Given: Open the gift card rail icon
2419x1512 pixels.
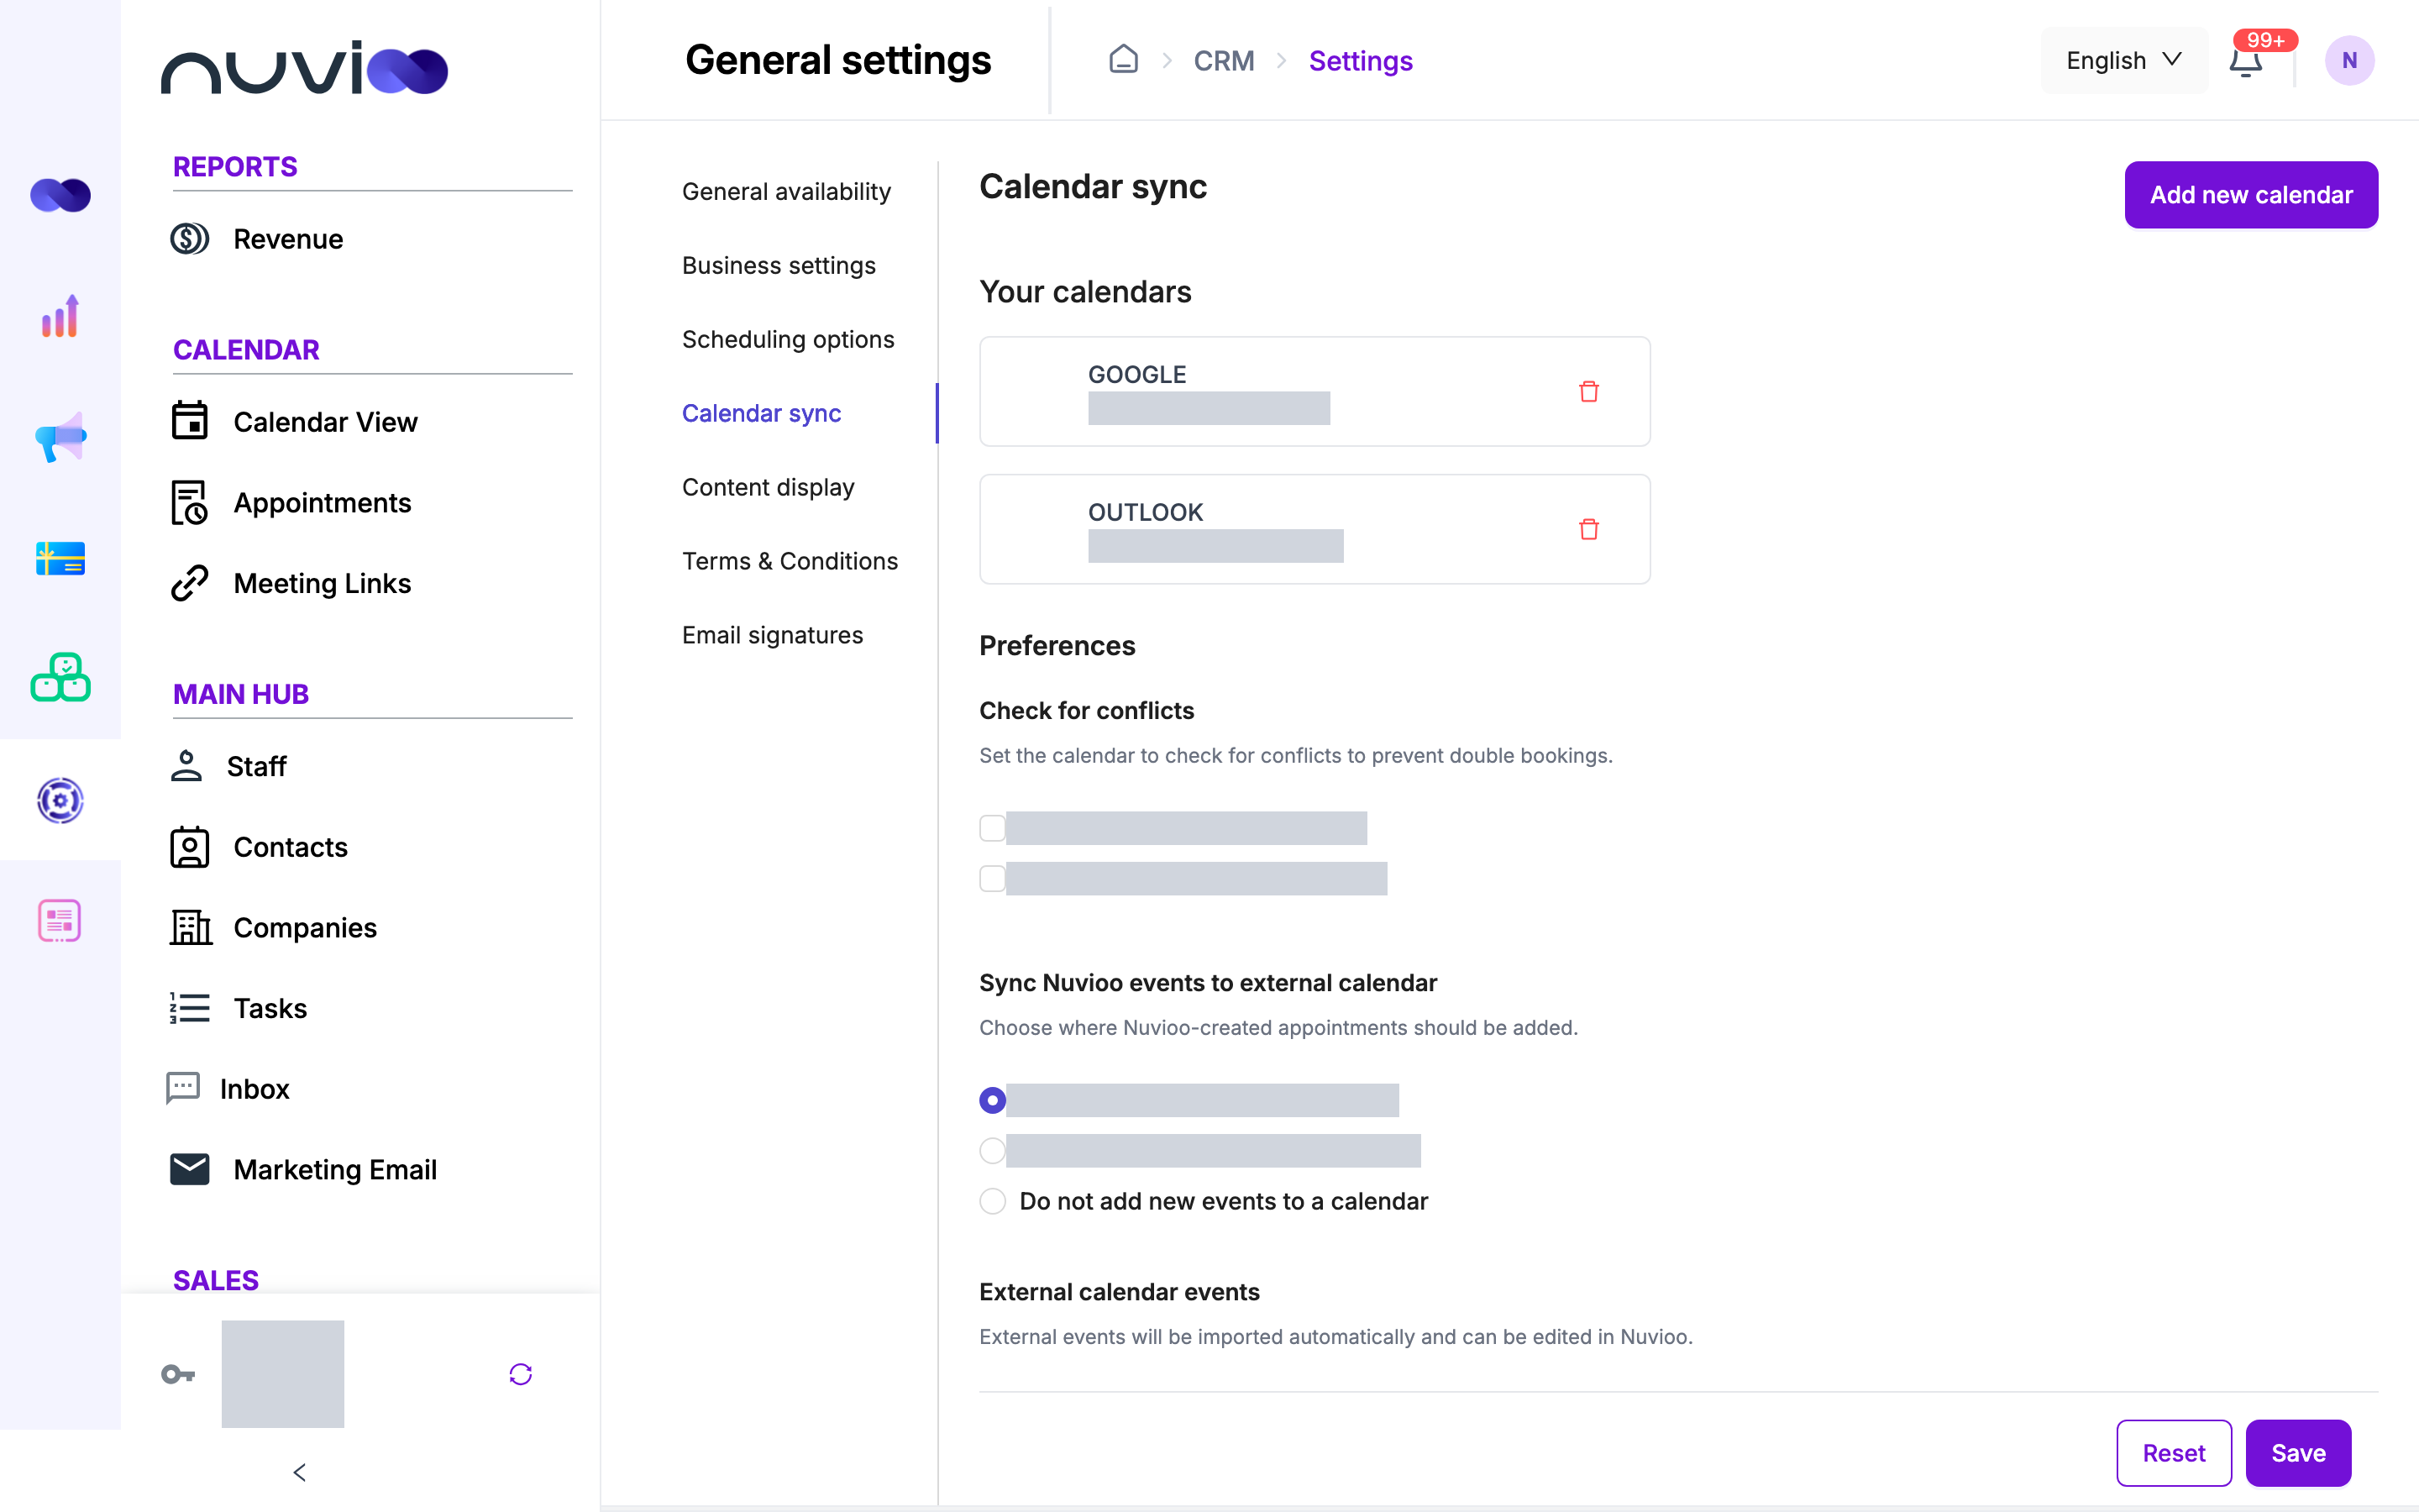Looking at the screenshot, I should point(60,558).
